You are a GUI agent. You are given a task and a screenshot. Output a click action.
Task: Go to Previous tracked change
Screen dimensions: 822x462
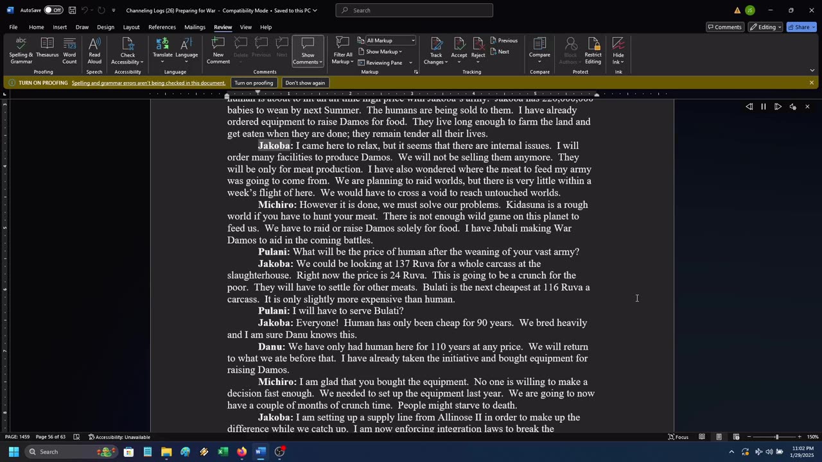pos(503,40)
